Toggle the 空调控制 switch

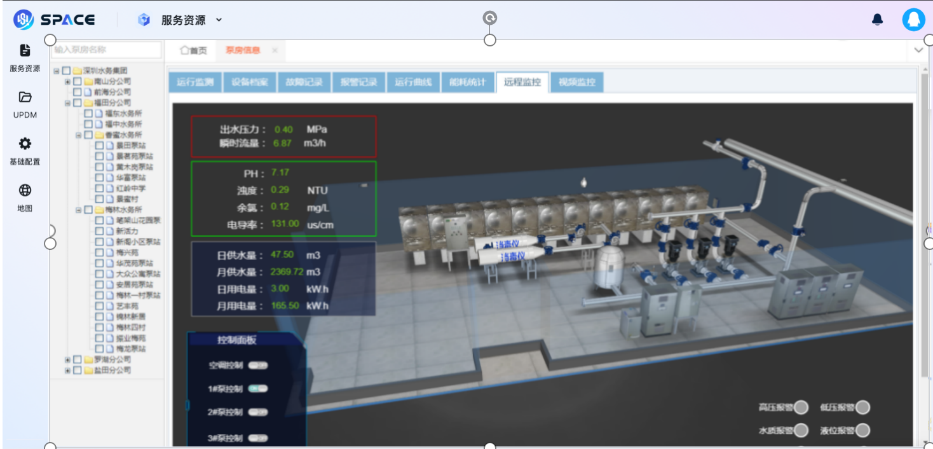pyautogui.click(x=258, y=365)
